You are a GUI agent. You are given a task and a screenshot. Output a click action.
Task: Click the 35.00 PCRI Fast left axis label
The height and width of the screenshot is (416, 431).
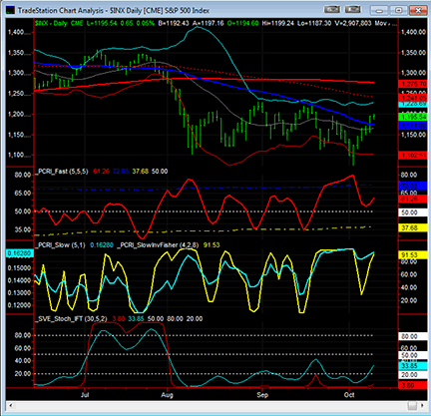(23, 229)
